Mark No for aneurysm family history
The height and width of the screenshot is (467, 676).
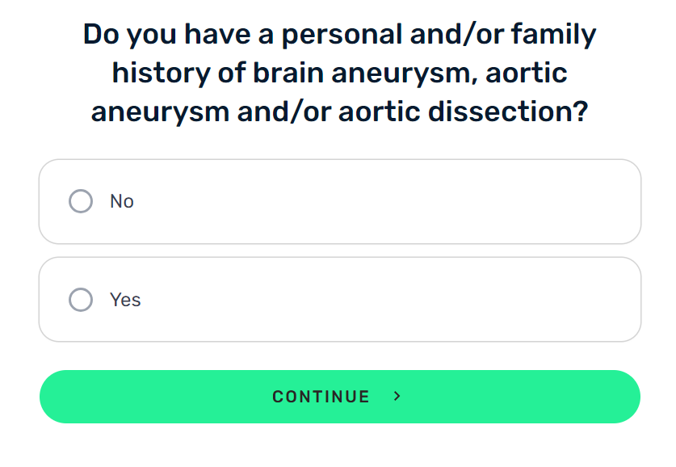pyautogui.click(x=81, y=201)
